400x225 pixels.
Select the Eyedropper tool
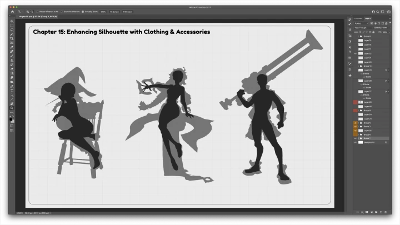[x=12, y=47]
